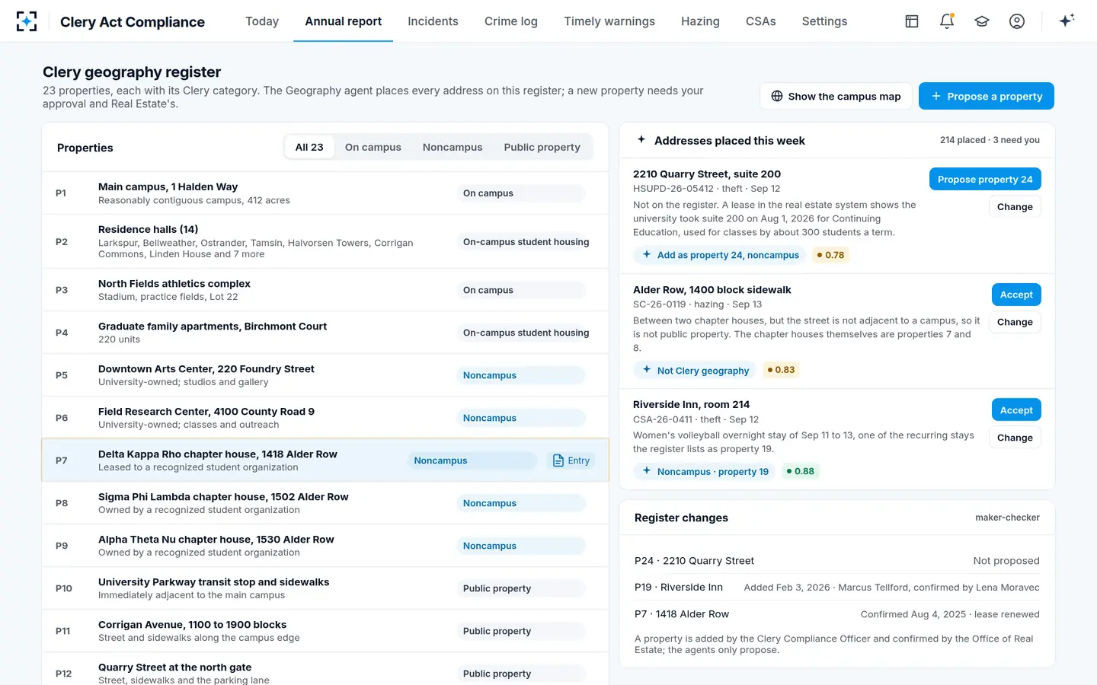Open the notifications bell

[x=947, y=21]
